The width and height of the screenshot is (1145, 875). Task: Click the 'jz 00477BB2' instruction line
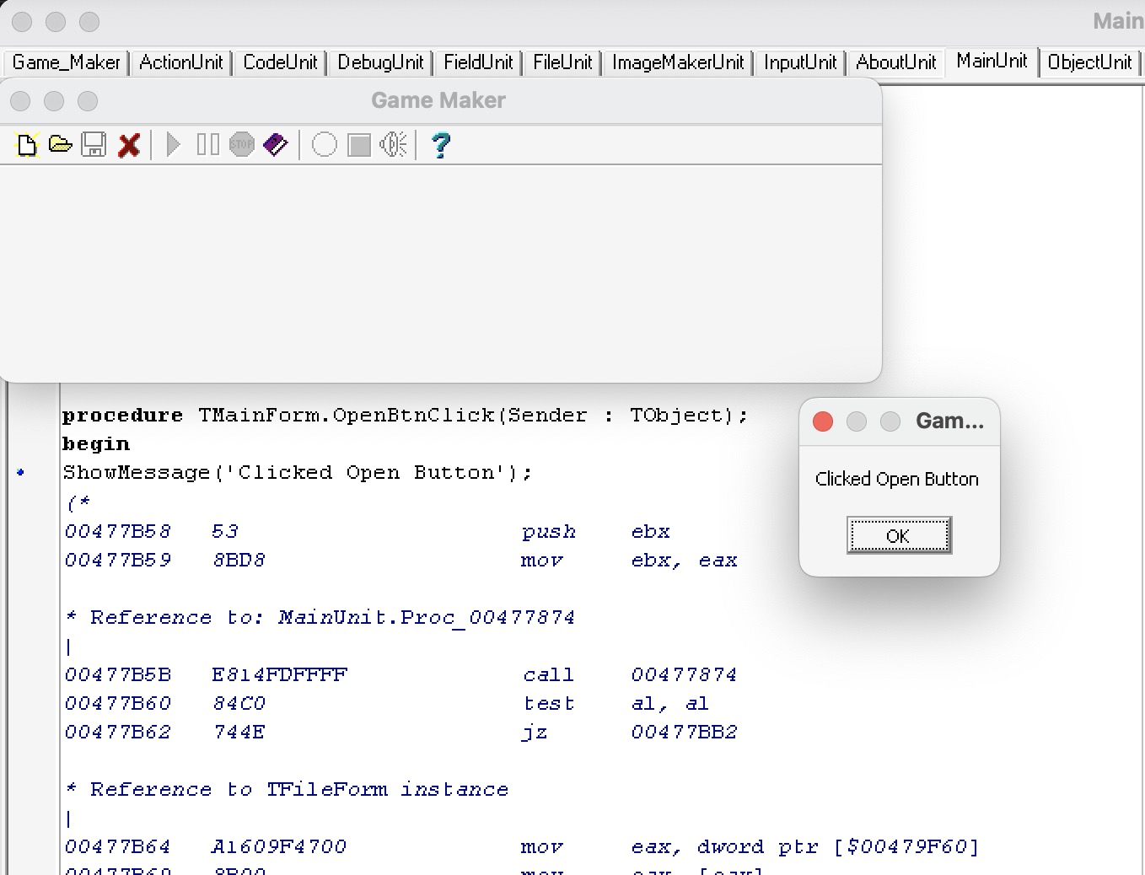401,733
